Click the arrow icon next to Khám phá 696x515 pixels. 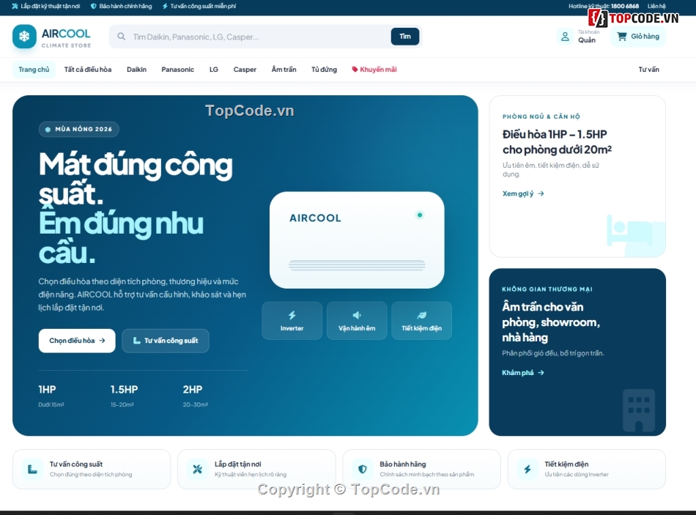(541, 372)
